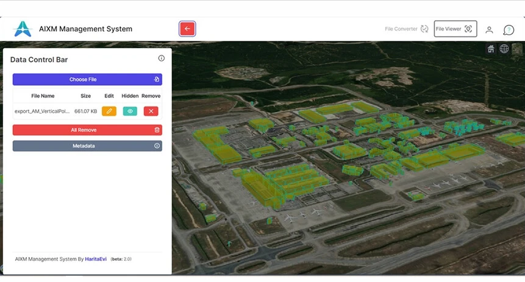Click the AIXM Management System title

click(85, 29)
